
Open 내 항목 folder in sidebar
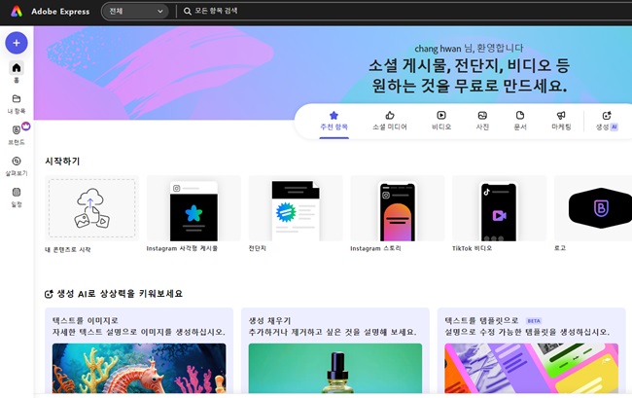pos(17,103)
